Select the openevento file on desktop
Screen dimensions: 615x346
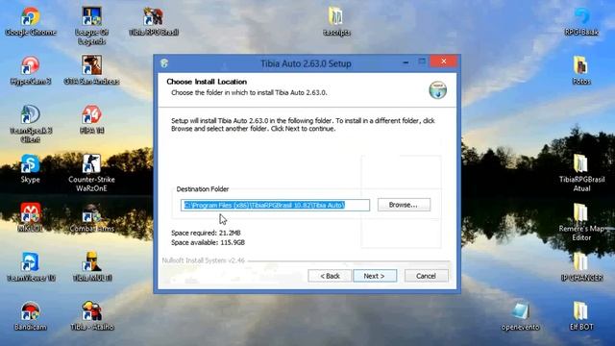click(520, 316)
